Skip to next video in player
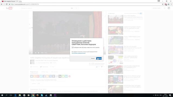Viewport: 173px width, 97px height. pyautogui.click(x=36, y=53)
